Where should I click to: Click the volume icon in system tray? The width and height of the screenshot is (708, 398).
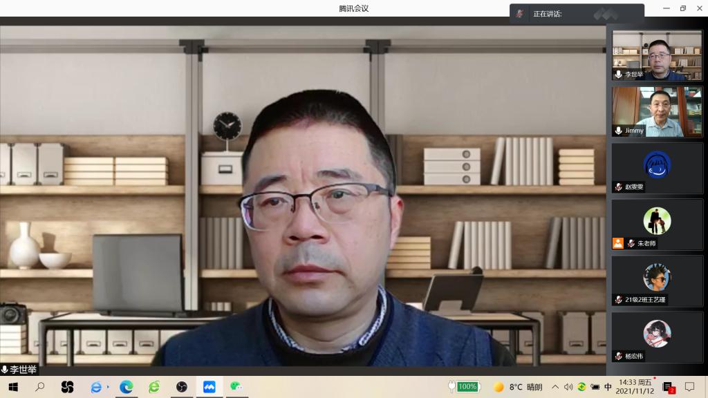(568, 387)
